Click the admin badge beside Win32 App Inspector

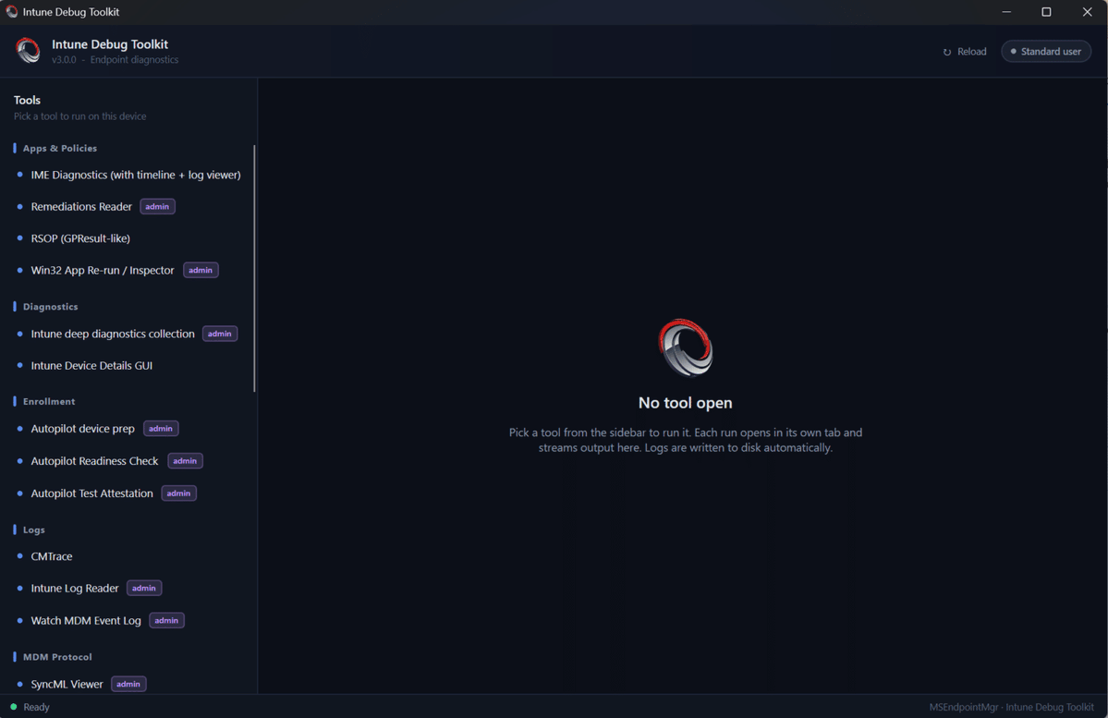click(201, 270)
